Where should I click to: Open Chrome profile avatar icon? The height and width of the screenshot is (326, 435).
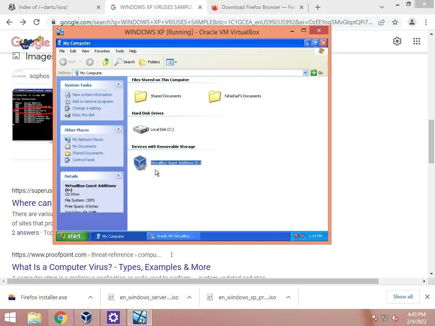click(412, 22)
